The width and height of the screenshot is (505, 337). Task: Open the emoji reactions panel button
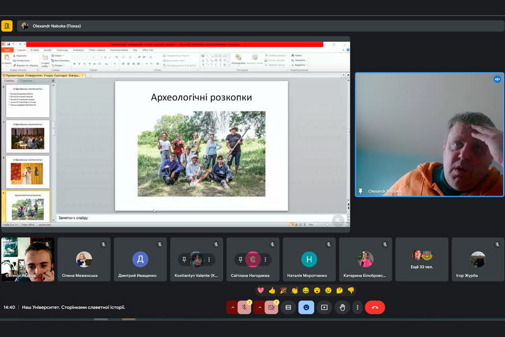pyautogui.click(x=306, y=307)
